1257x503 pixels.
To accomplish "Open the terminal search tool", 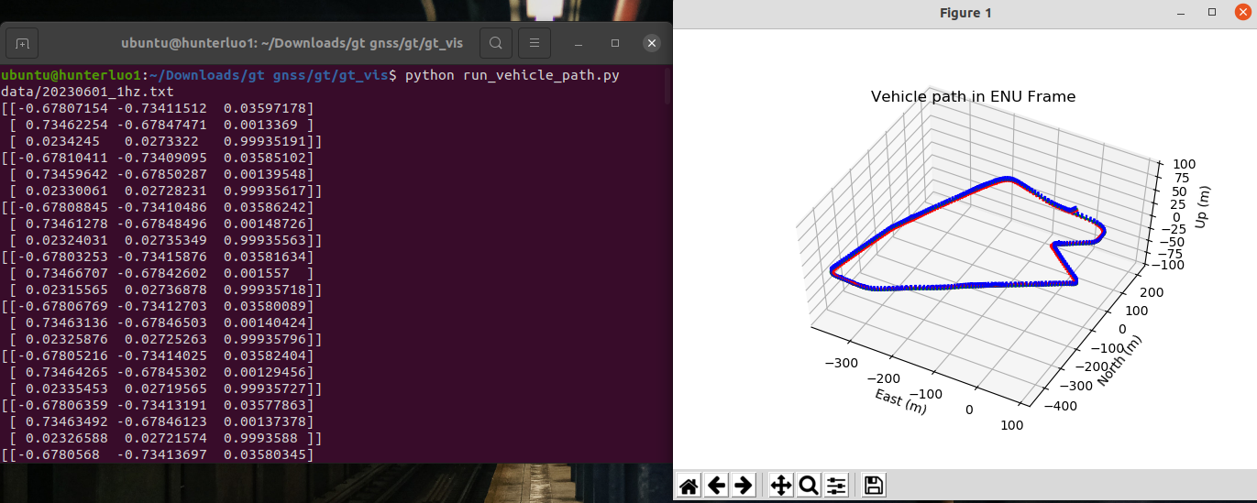I will click(495, 43).
